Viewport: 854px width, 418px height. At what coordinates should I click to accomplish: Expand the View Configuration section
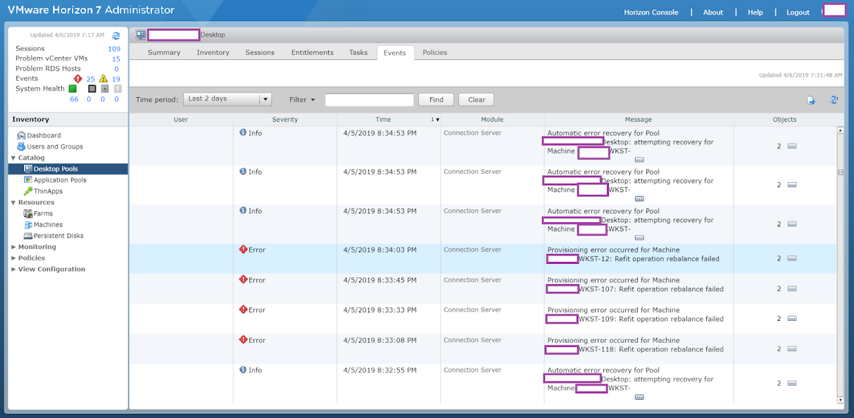point(13,270)
